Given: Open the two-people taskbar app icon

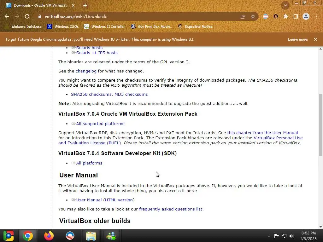Looking at the screenshot, I should tap(111, 236).
